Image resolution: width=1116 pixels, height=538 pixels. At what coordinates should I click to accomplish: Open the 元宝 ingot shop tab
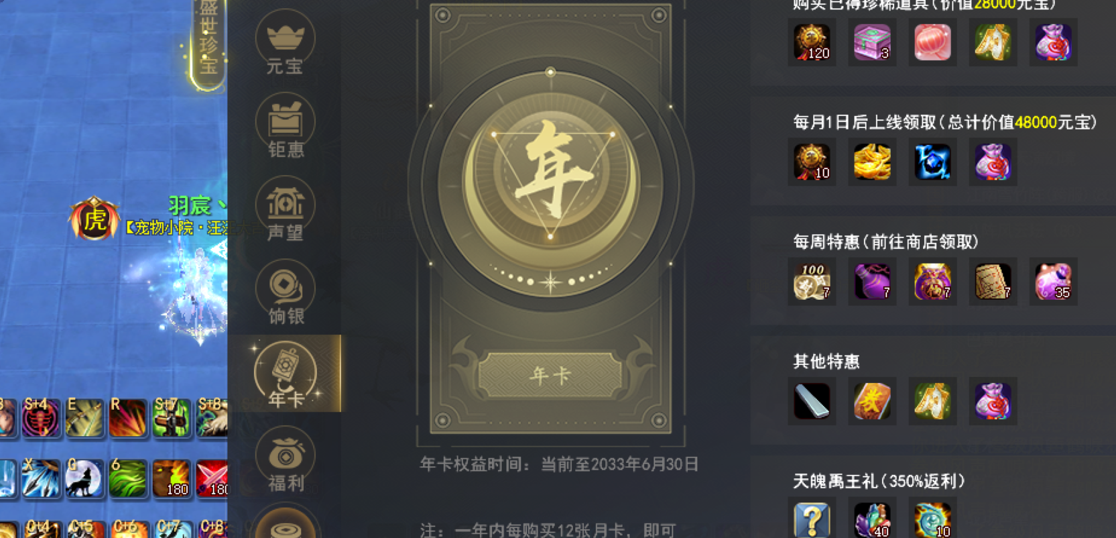285,42
